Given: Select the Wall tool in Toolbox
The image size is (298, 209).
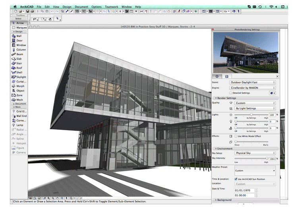Looking at the screenshot, I should (17, 36).
